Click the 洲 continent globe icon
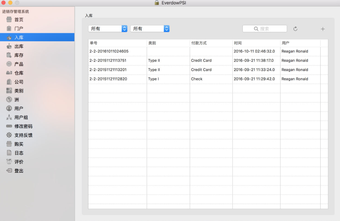 pyautogui.click(x=9, y=99)
